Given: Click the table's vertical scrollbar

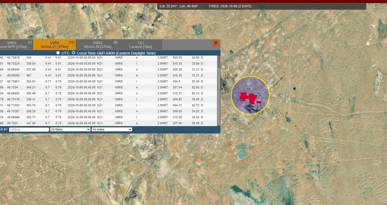Looking at the screenshot, I should (219, 96).
